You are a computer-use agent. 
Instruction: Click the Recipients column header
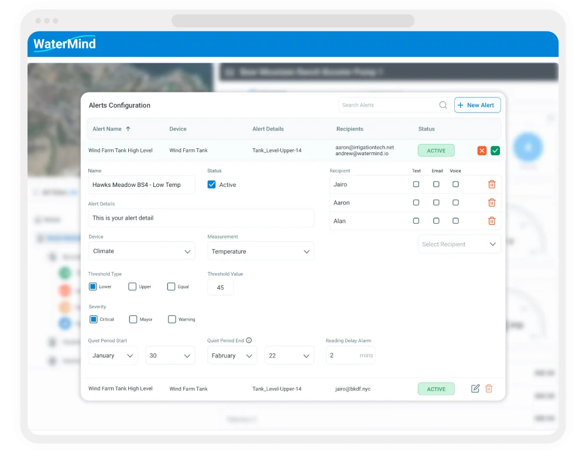coord(350,129)
